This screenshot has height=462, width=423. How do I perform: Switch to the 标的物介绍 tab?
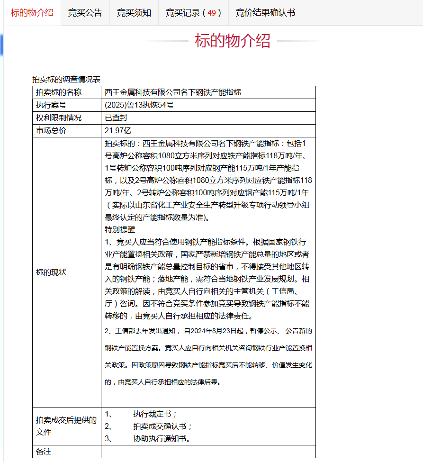pyautogui.click(x=32, y=13)
